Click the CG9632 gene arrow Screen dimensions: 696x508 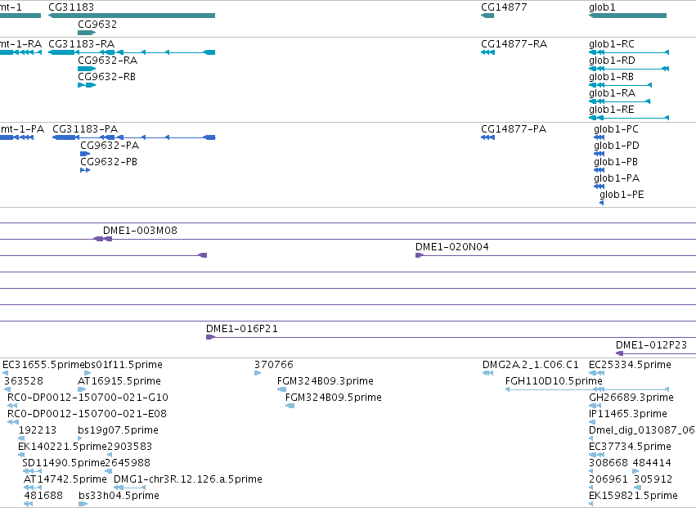tap(87, 33)
